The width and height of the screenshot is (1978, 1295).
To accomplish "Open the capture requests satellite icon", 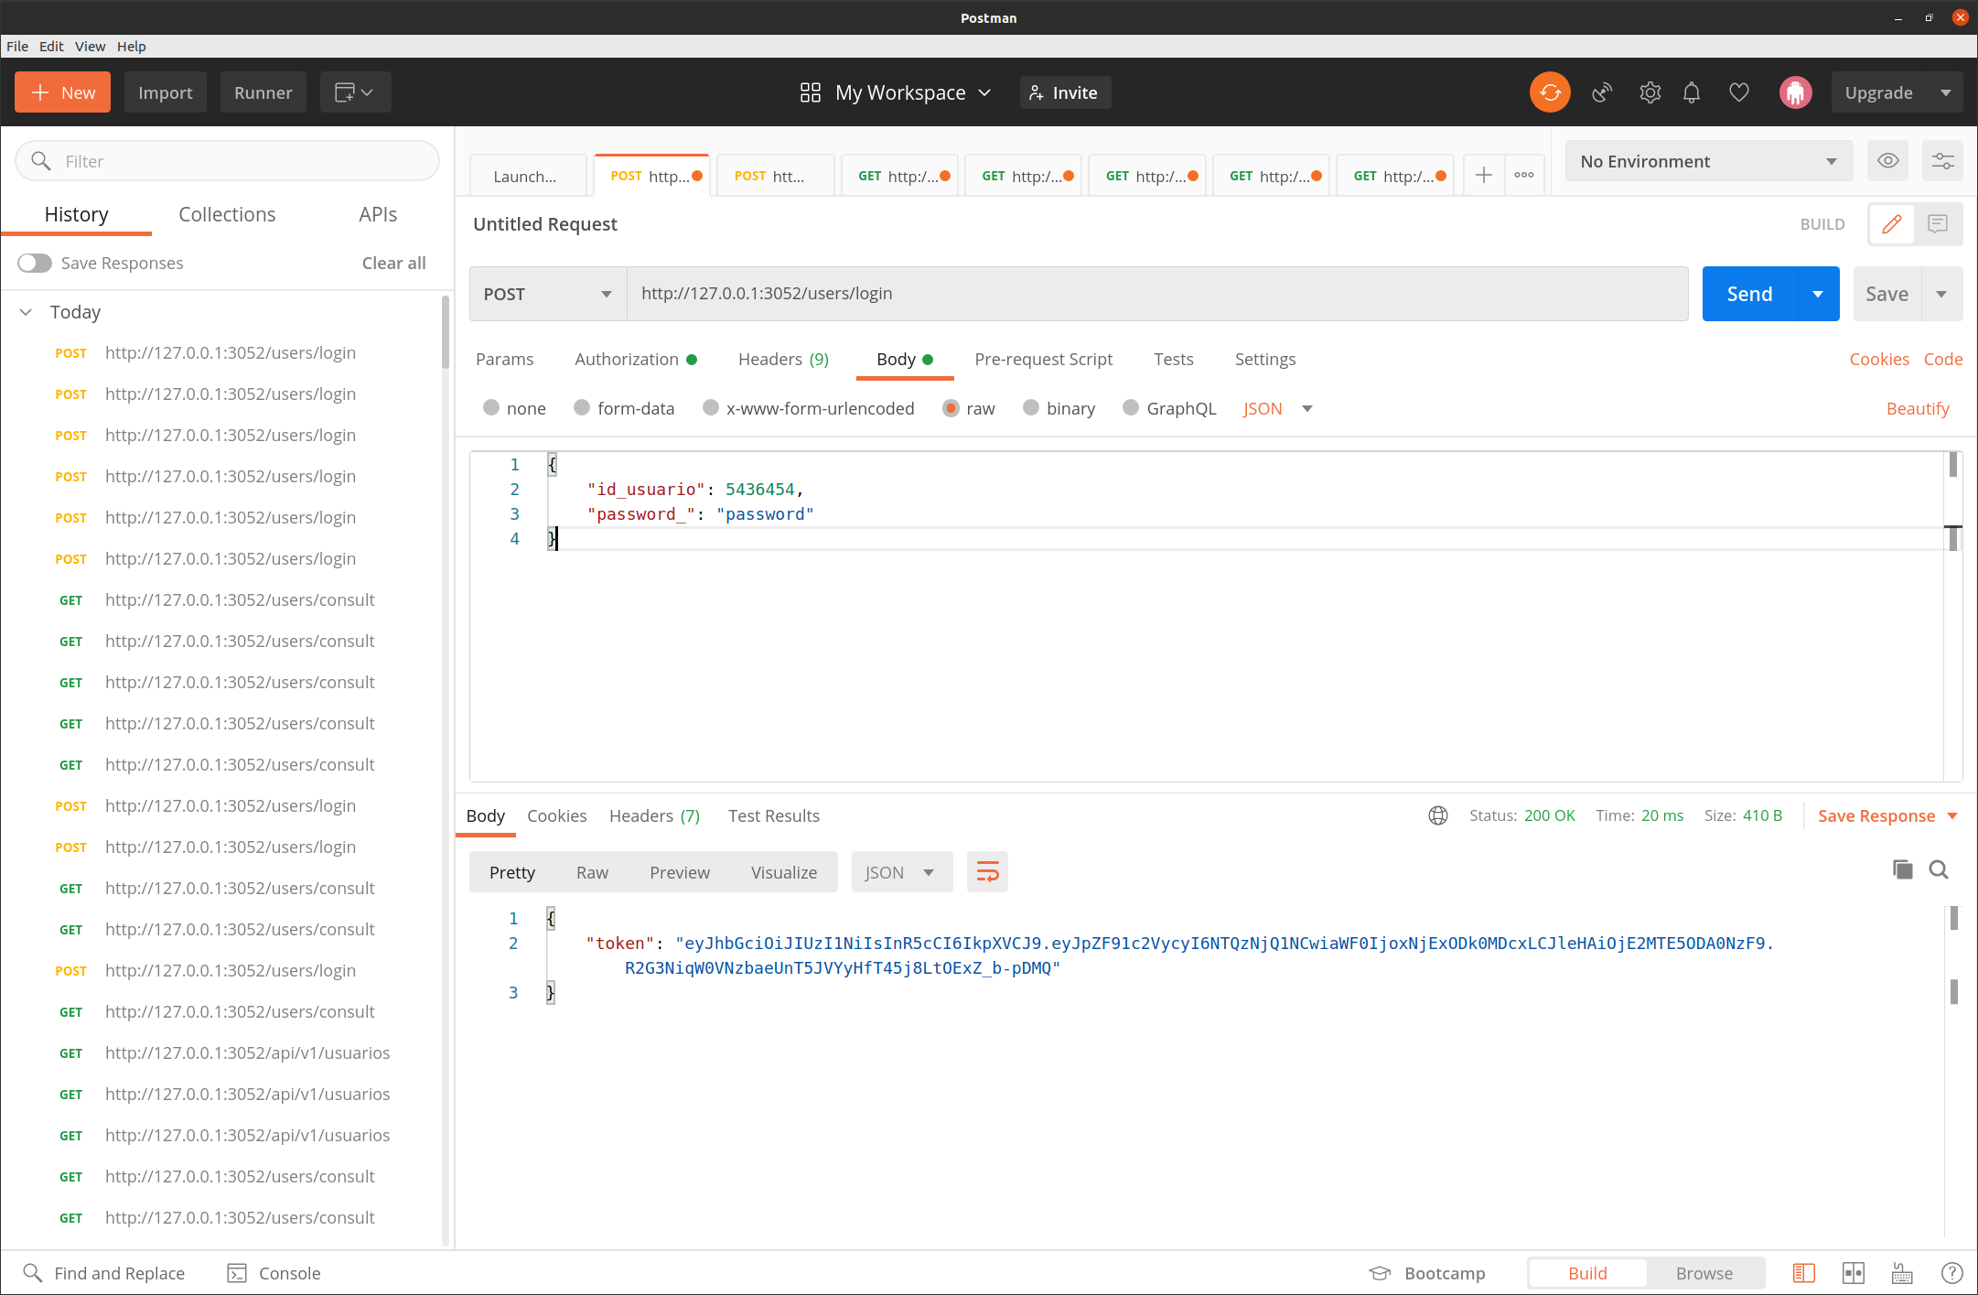I will click(1602, 92).
